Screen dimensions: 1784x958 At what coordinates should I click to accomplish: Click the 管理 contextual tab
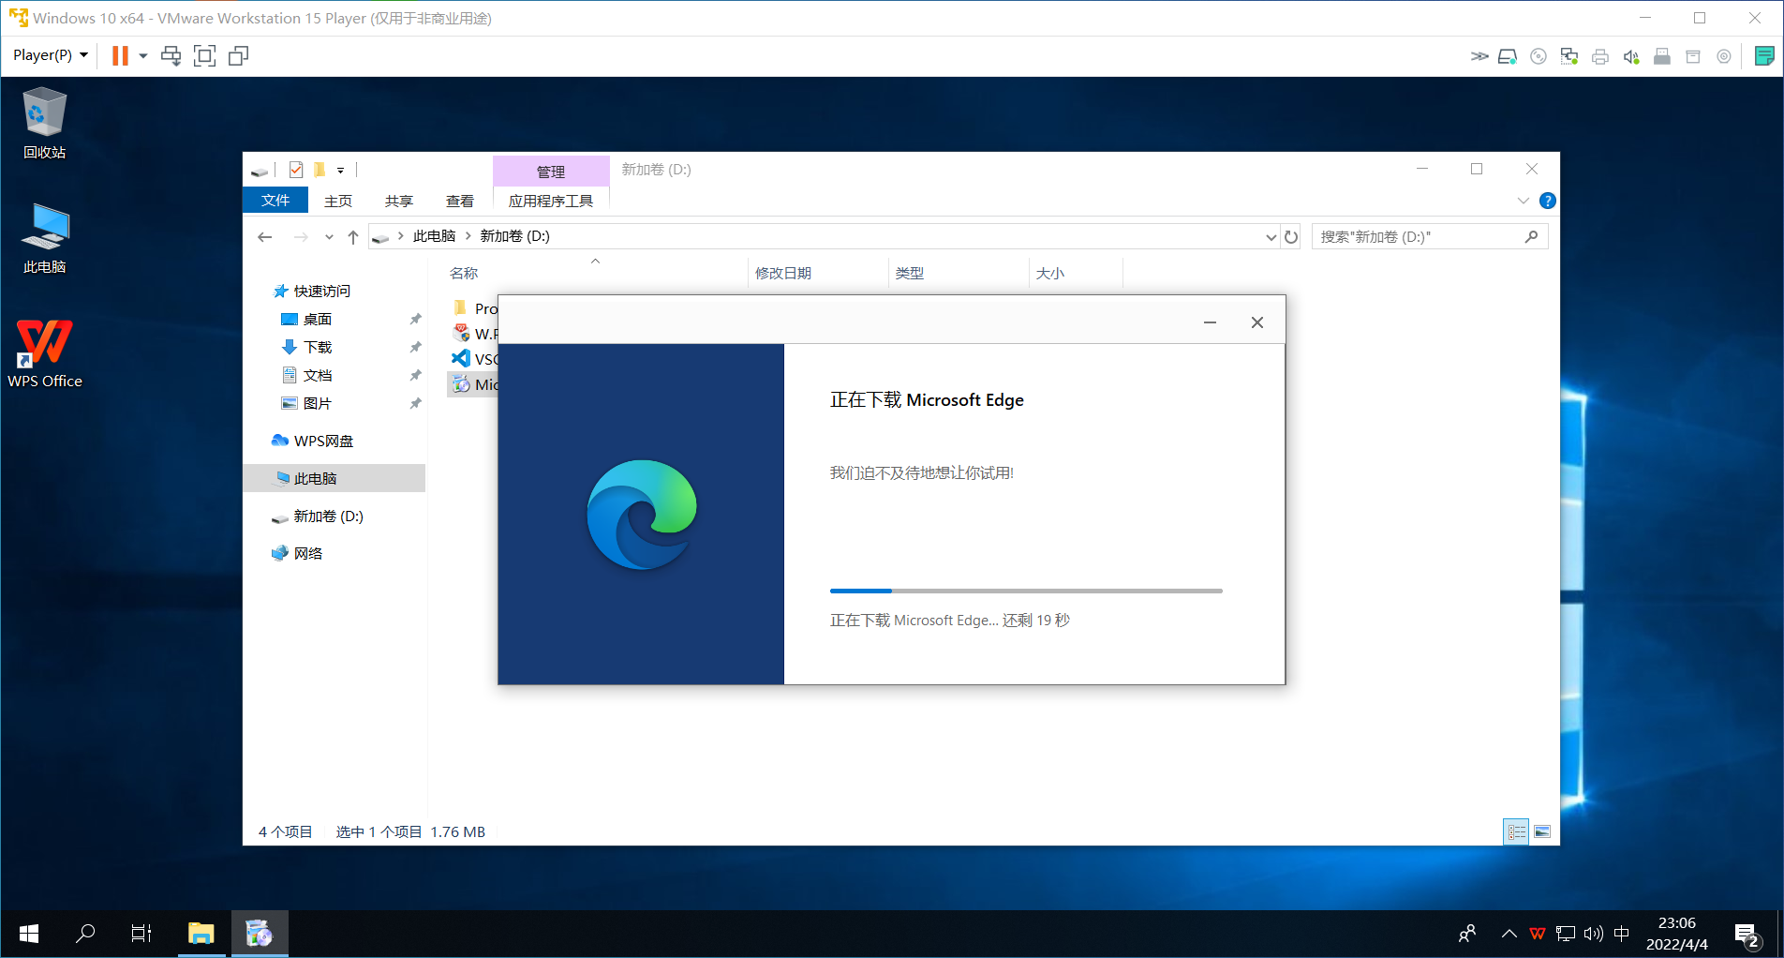551,172
